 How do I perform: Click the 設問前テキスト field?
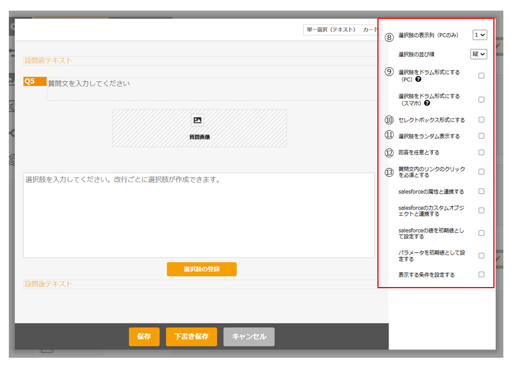pyautogui.click(x=201, y=61)
